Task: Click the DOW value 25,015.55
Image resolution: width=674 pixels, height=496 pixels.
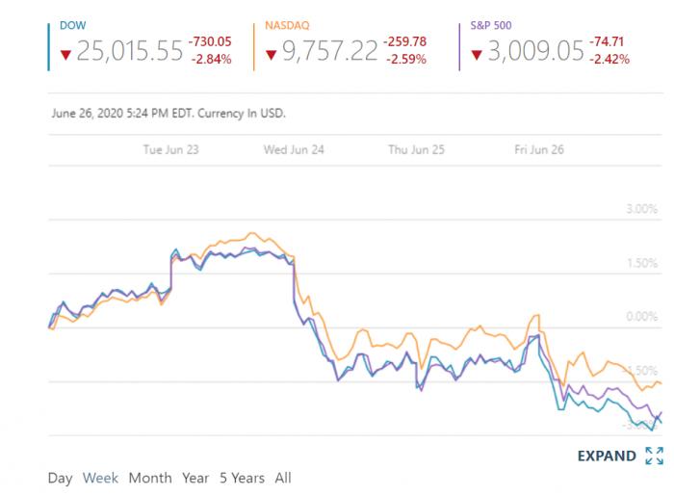Action: click(129, 51)
